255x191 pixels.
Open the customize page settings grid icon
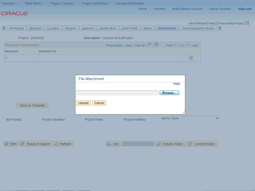[247, 23]
